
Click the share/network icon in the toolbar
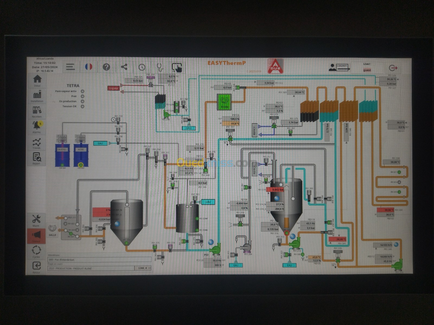tap(124, 67)
